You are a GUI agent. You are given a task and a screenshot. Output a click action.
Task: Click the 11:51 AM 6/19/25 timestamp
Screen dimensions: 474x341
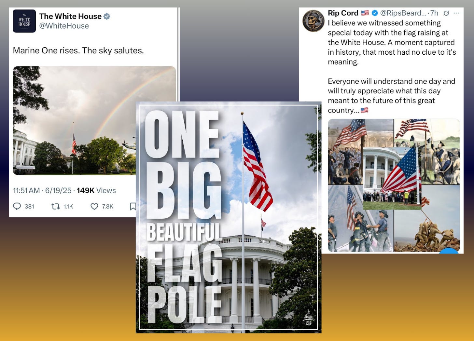tap(42, 191)
